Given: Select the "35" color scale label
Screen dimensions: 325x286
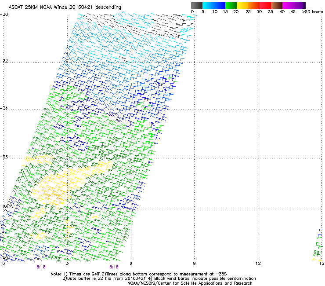Looking at the screenshot, I should coord(271,12).
